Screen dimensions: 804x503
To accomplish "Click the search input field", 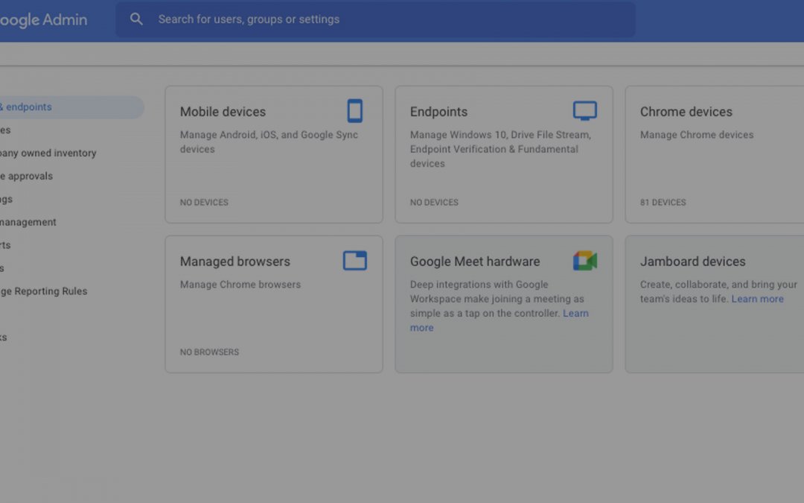I will click(372, 19).
